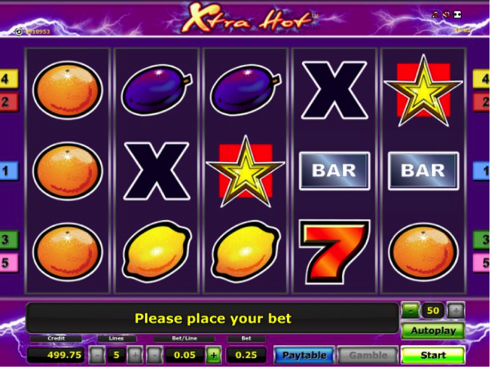Toggle the sound speaker mute icon

[446, 14]
